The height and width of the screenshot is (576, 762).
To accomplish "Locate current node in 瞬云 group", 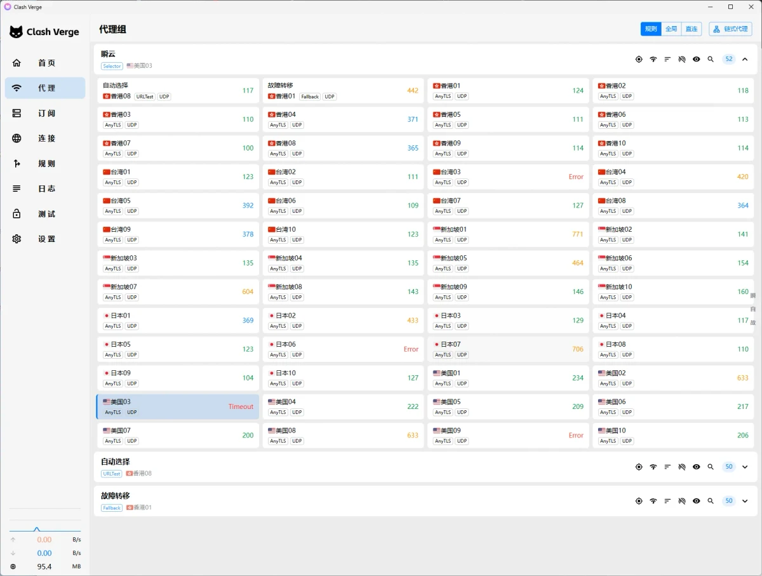I will [x=639, y=59].
